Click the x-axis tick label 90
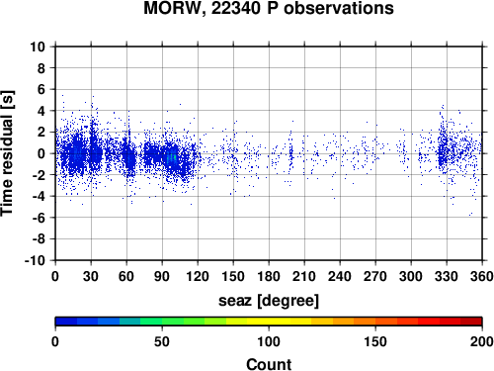Screen dimensions: 494x371 pyautogui.click(x=162, y=276)
